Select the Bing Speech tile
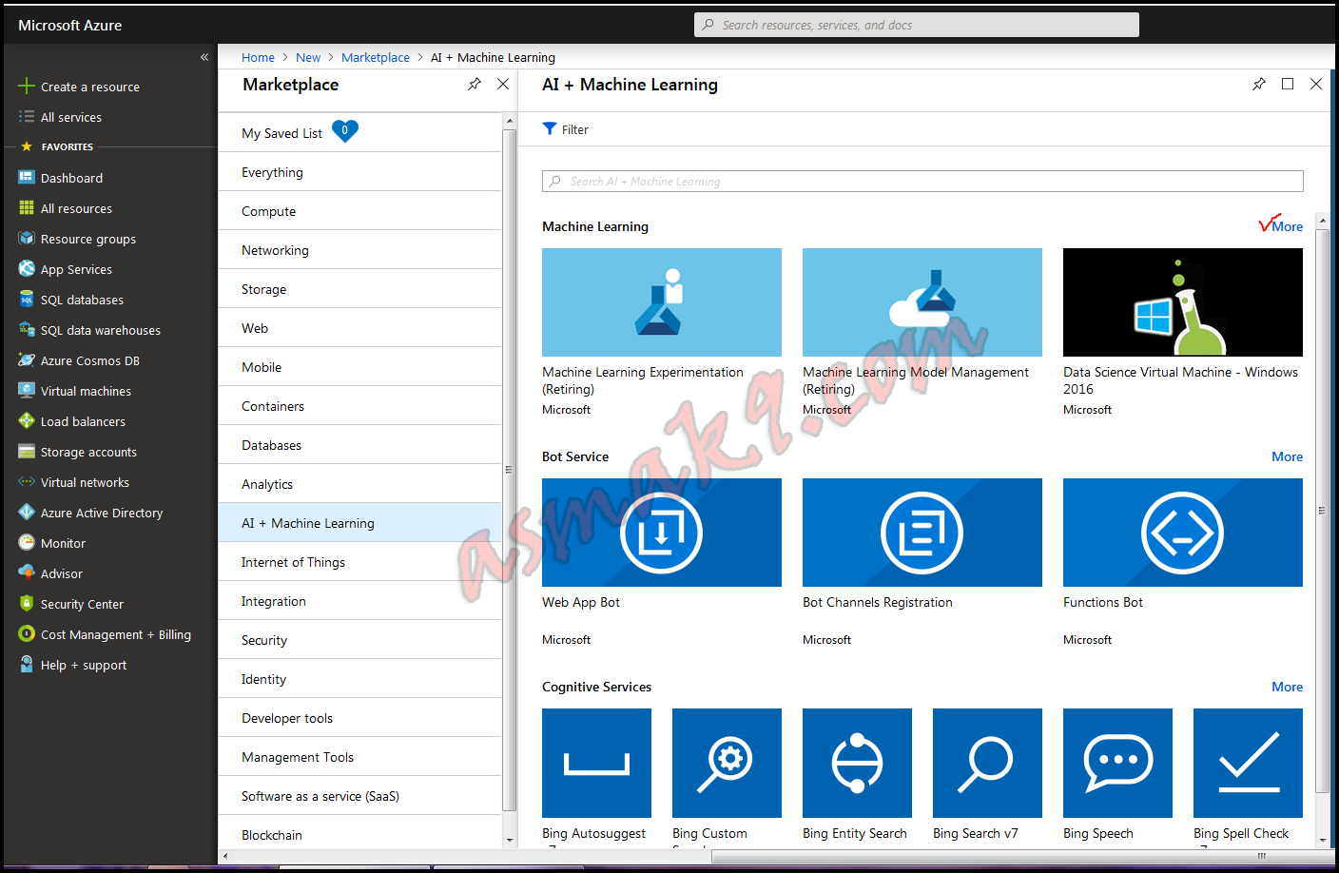1339x873 pixels. click(x=1116, y=763)
